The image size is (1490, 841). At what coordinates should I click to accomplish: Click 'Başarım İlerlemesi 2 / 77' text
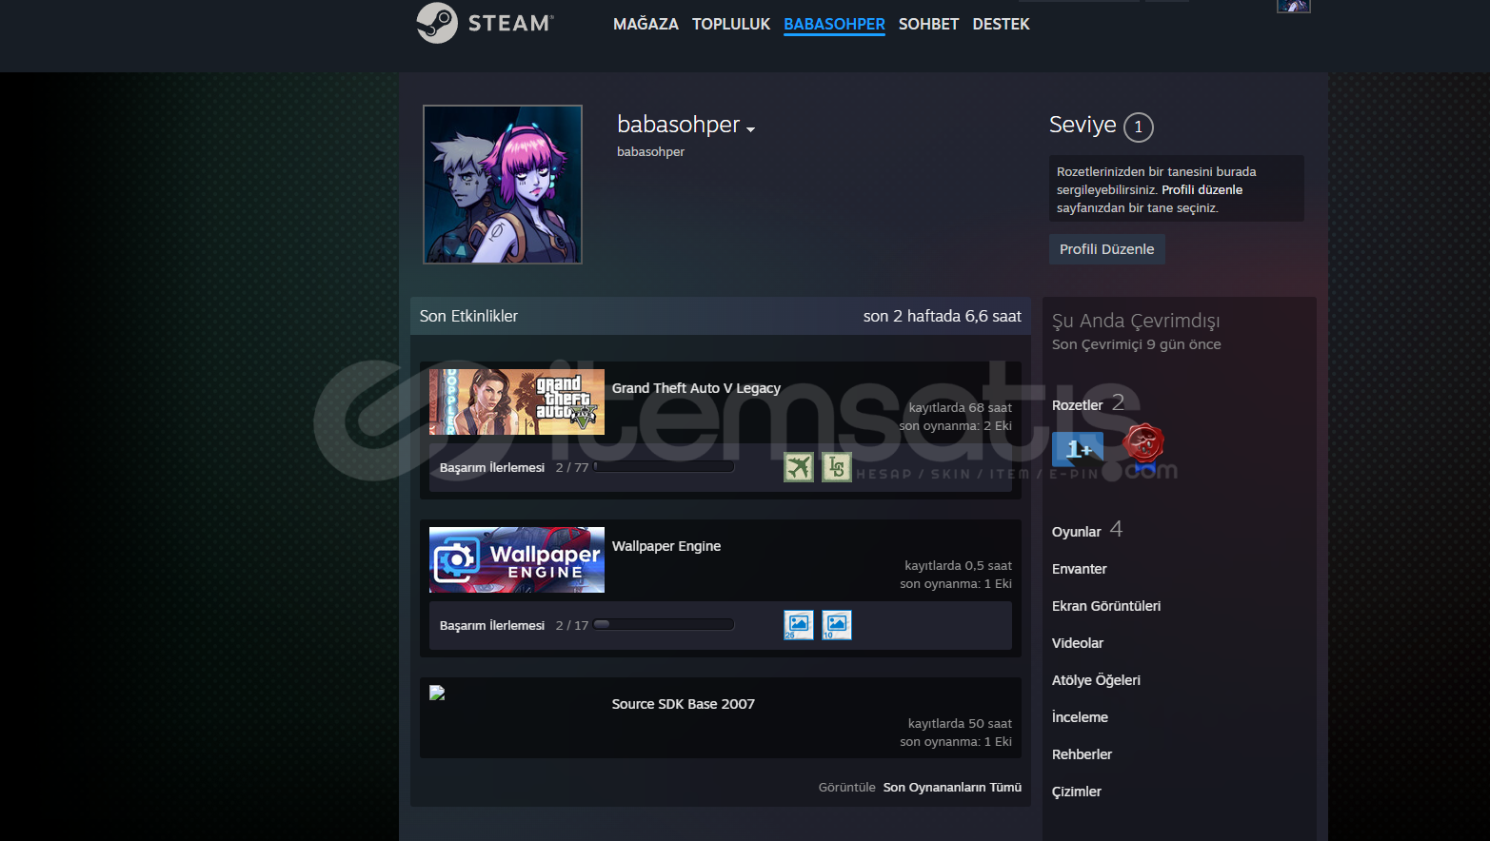click(x=514, y=467)
